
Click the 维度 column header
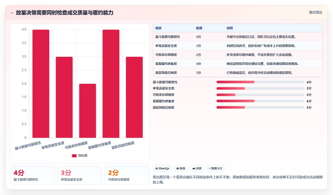tap(159, 28)
